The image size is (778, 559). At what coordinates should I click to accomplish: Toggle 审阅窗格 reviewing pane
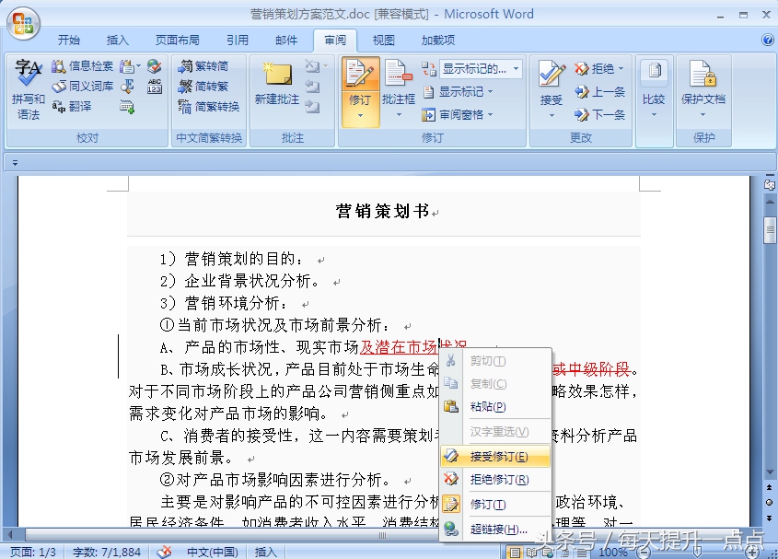(x=452, y=115)
